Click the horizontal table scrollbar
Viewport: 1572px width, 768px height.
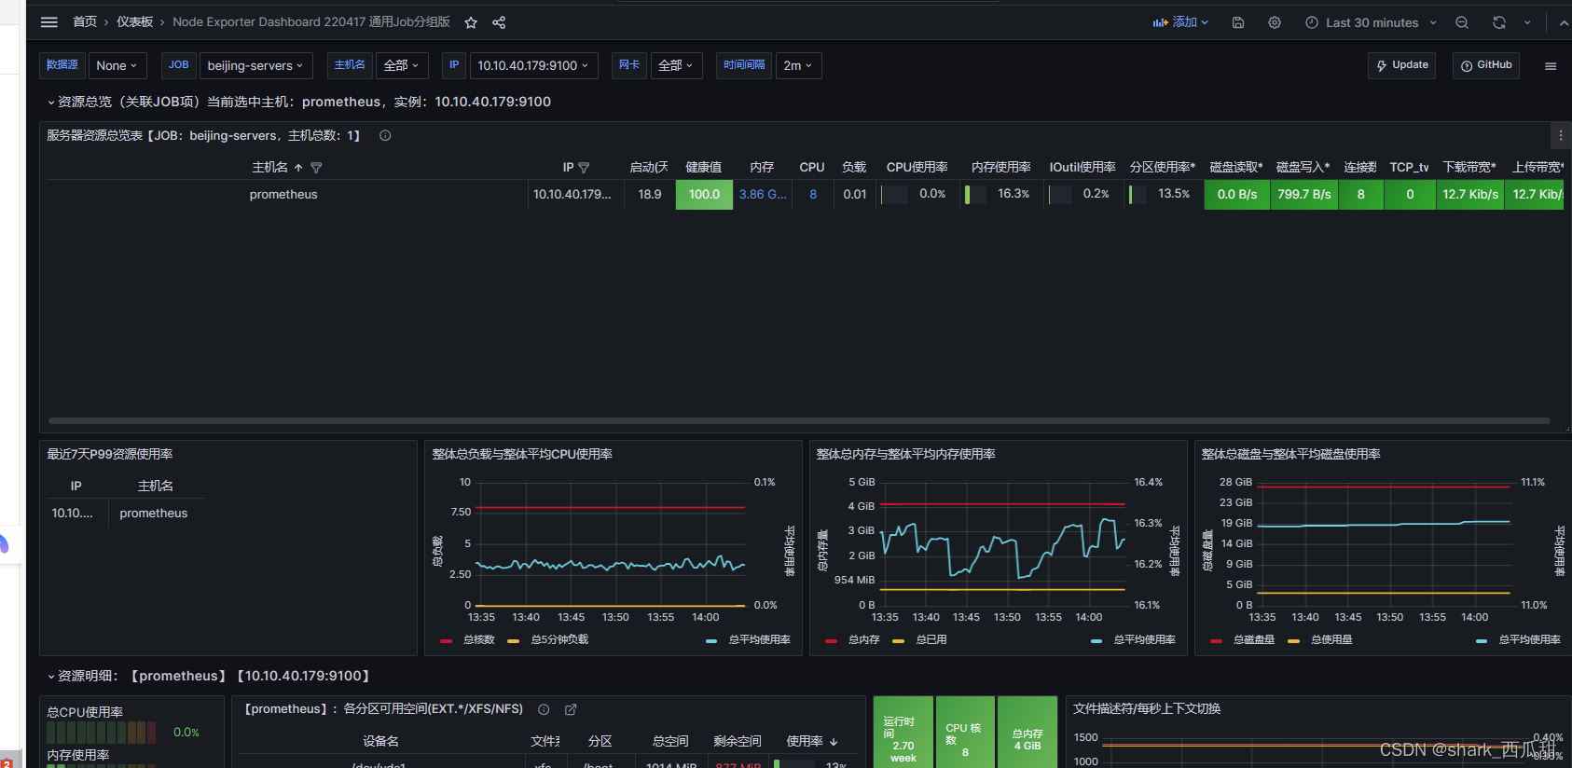pyautogui.click(x=799, y=421)
